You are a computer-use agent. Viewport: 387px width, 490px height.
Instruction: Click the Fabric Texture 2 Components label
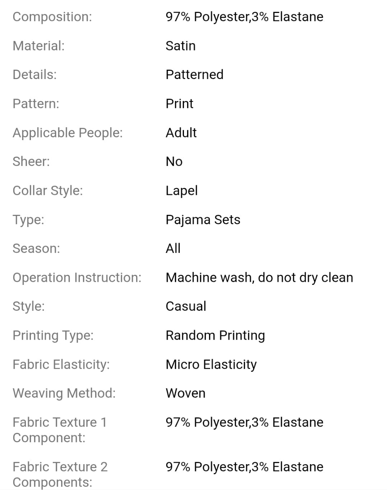tap(60, 474)
